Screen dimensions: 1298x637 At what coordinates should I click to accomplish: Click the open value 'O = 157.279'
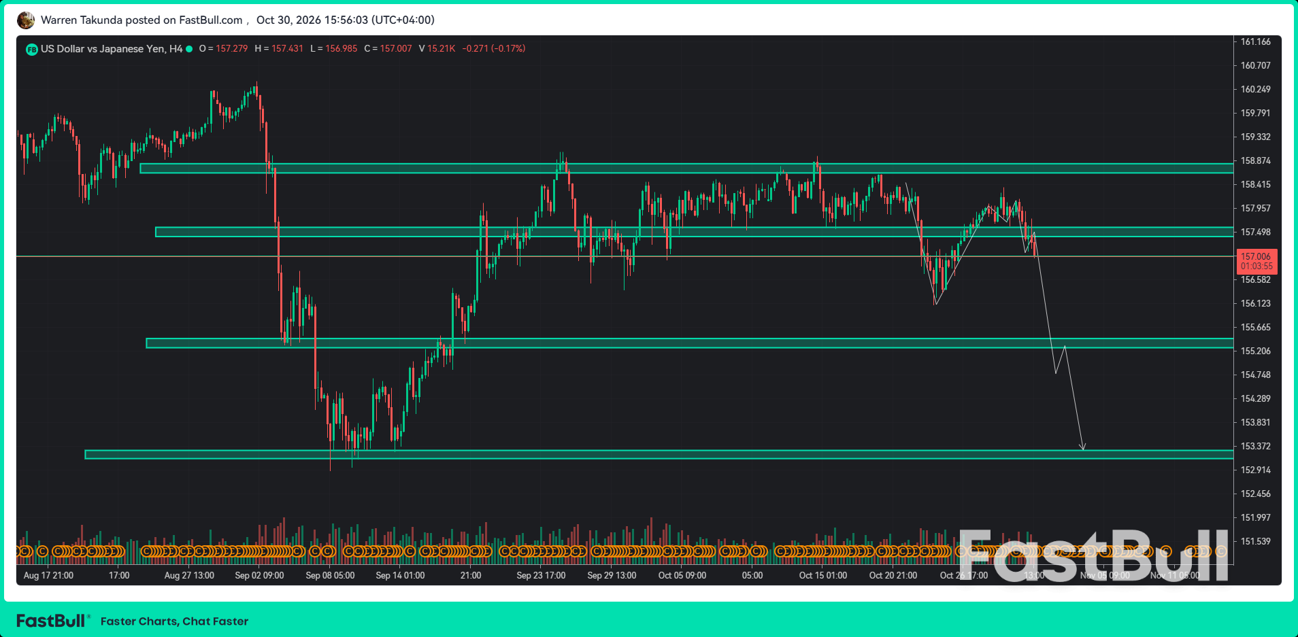223,49
